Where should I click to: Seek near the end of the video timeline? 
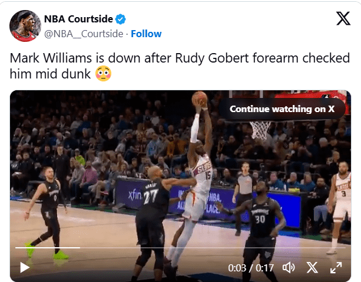click(339, 248)
